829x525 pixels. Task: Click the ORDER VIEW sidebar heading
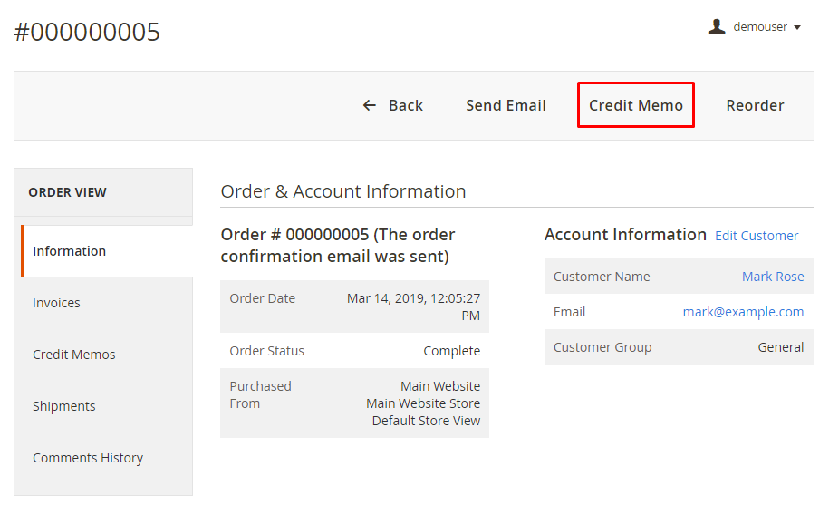(x=67, y=192)
